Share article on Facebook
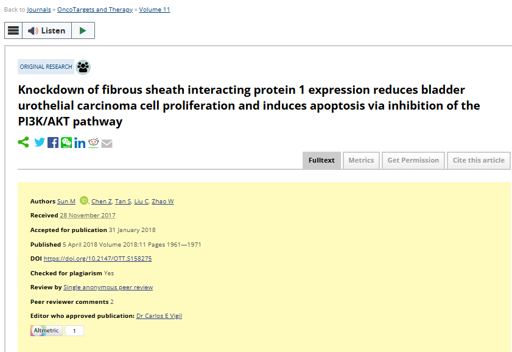The width and height of the screenshot is (512, 352). pyautogui.click(x=53, y=143)
